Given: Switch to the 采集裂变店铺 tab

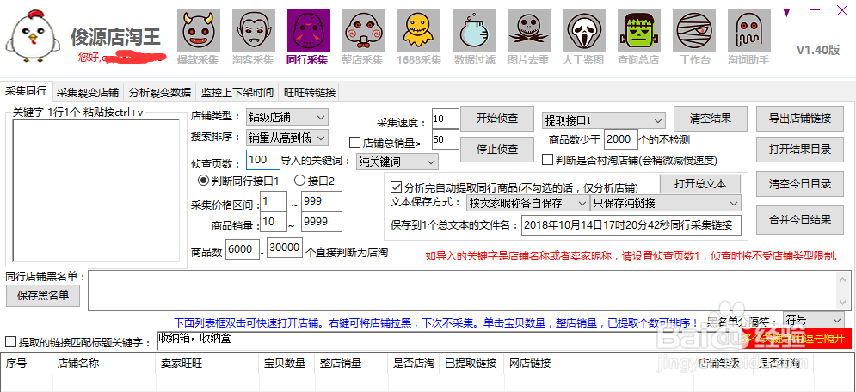Looking at the screenshot, I should tap(88, 92).
